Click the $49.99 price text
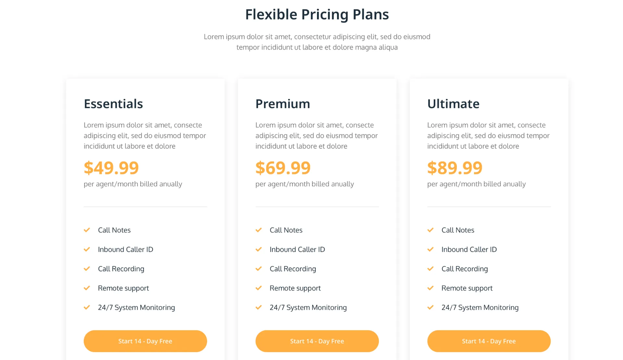Viewport: 623px width, 360px height. tap(111, 168)
